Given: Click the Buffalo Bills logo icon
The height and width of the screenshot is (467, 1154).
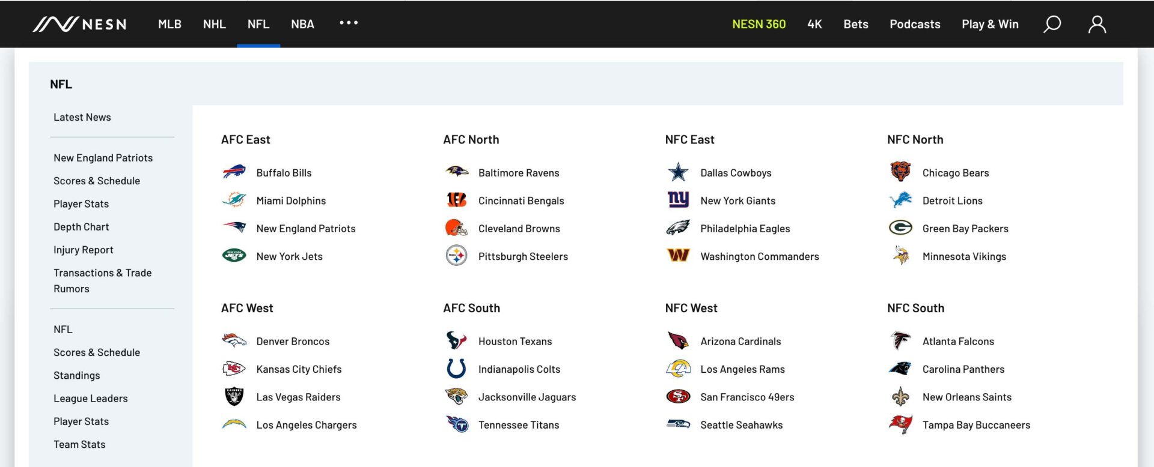Looking at the screenshot, I should pos(234,172).
